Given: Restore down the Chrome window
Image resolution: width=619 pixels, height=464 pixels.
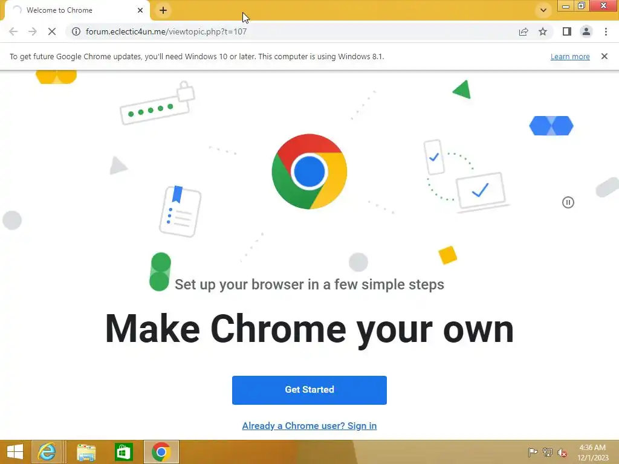Looking at the screenshot, I should (582, 5).
